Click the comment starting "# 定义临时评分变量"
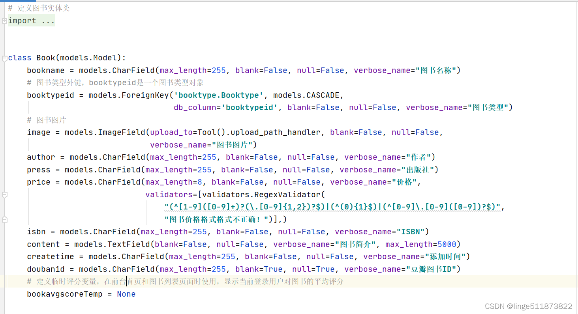The height and width of the screenshot is (314, 578). pos(186,281)
